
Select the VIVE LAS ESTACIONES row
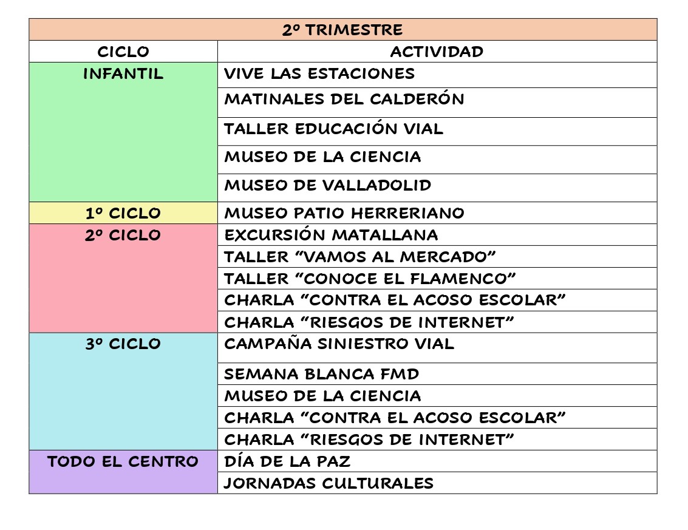319,74
